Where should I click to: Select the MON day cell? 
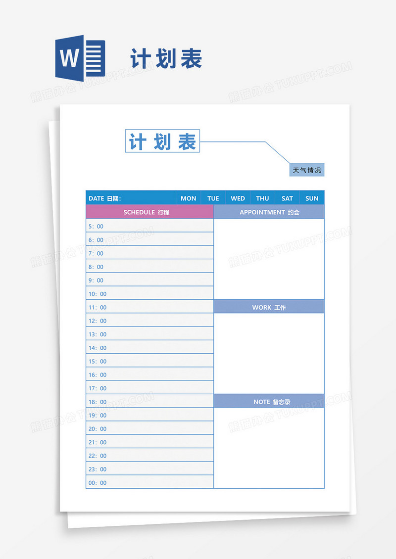[x=189, y=198]
